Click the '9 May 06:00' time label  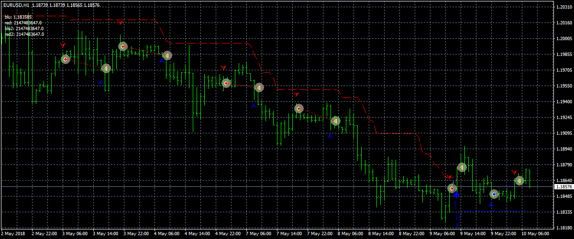point(442,235)
